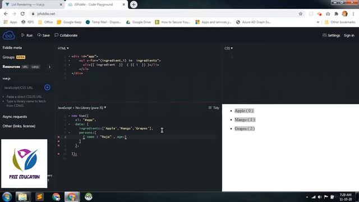Screen dimensions: 359x202
Task: Open Apps and services bookmark
Action: 213,22
